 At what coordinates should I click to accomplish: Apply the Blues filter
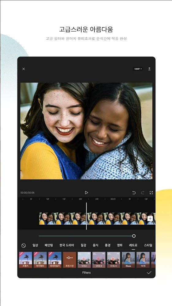[x=128, y=260]
